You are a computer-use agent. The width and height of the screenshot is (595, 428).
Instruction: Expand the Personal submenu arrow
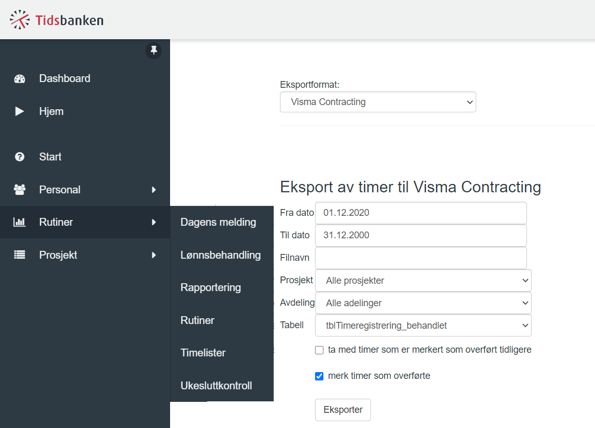tap(154, 190)
